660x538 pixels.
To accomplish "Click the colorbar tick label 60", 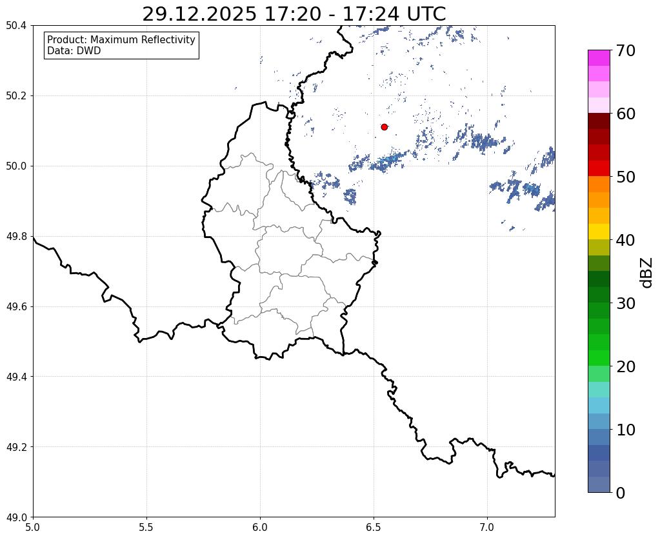I will pos(625,114).
